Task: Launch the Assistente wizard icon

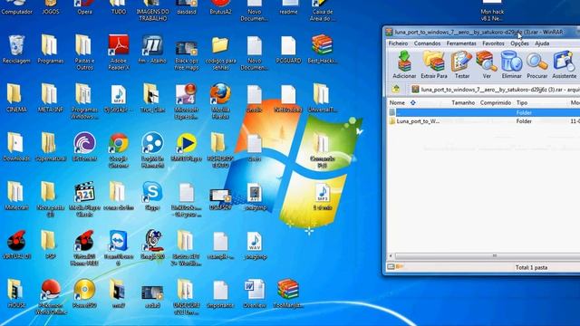Action: click(x=564, y=64)
